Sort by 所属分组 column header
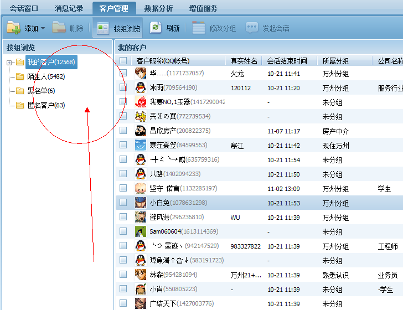 [x=335, y=61]
